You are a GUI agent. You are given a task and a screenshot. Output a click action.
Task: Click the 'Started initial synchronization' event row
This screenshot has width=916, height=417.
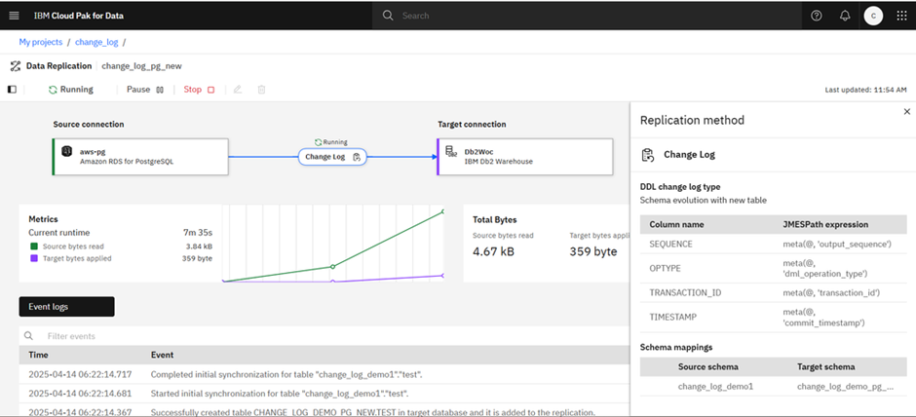[x=324, y=393]
